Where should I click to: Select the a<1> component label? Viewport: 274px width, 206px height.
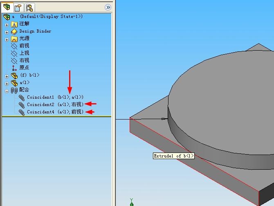tap(25, 82)
